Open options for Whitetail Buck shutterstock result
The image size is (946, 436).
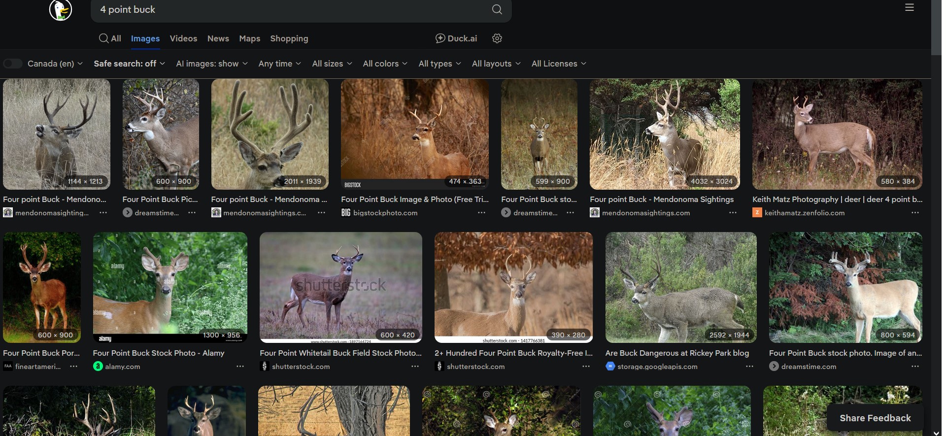tap(415, 367)
